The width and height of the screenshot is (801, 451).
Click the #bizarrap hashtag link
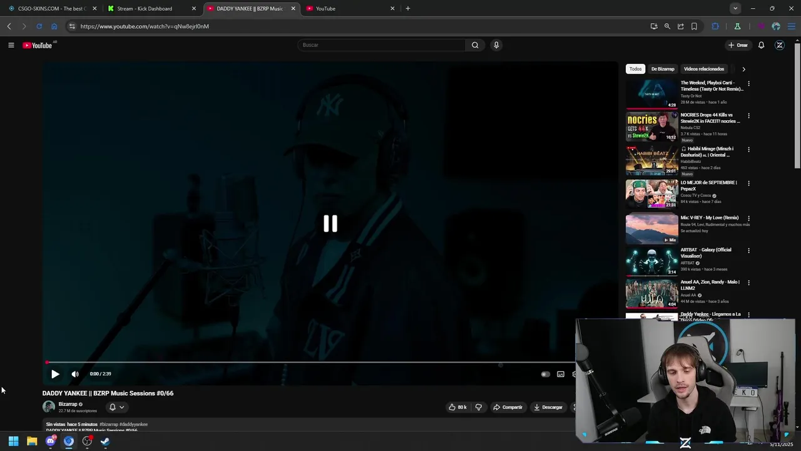point(108,424)
